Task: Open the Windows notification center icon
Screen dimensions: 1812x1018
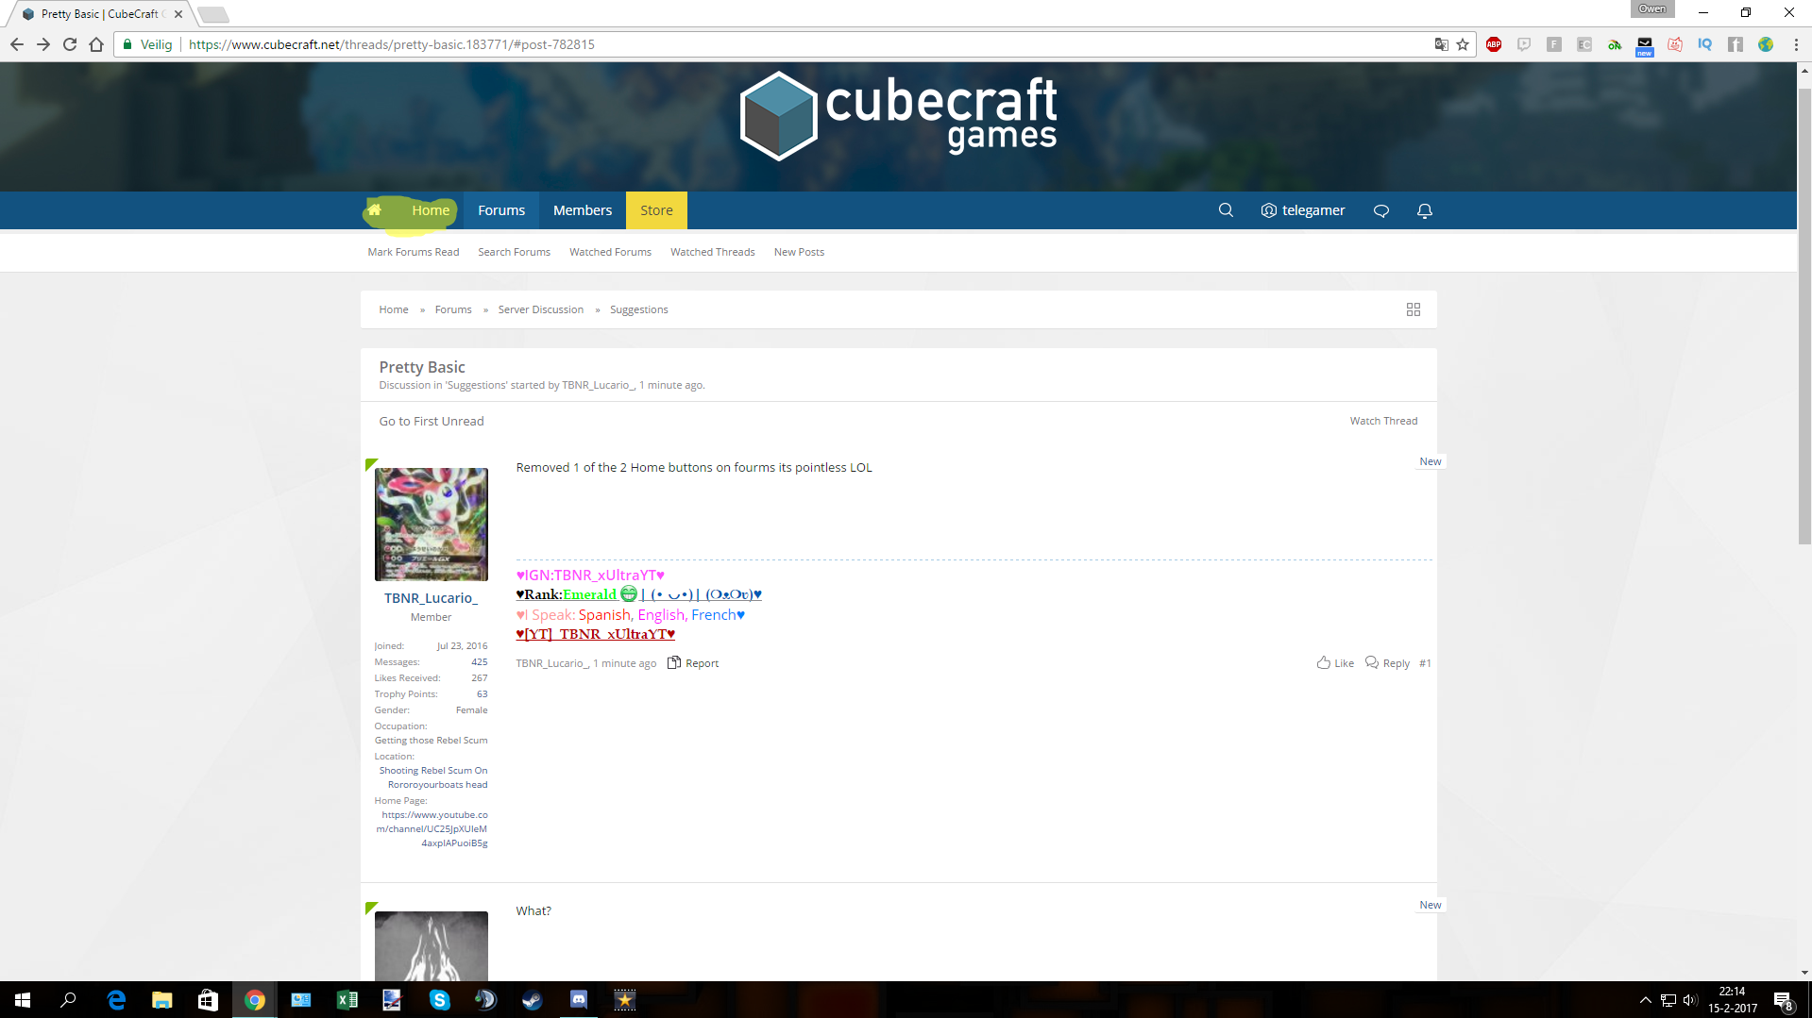Action: (x=1783, y=1000)
